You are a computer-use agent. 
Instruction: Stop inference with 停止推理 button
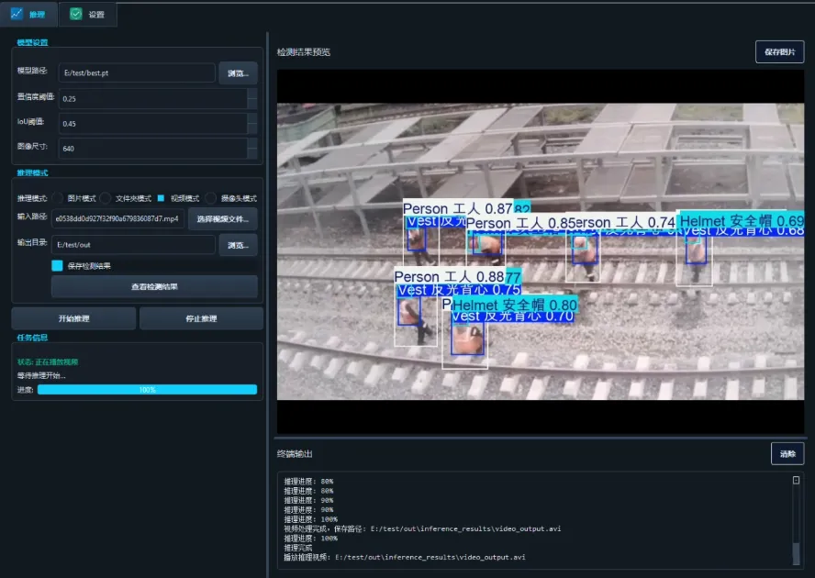[201, 318]
